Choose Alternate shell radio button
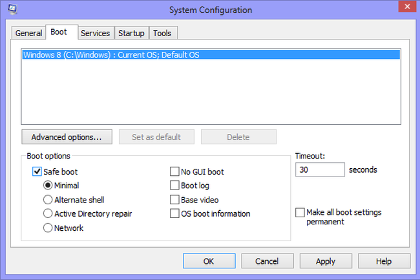The width and height of the screenshot is (420, 280). [x=48, y=200]
